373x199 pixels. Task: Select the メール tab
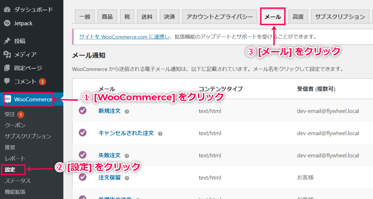point(272,17)
